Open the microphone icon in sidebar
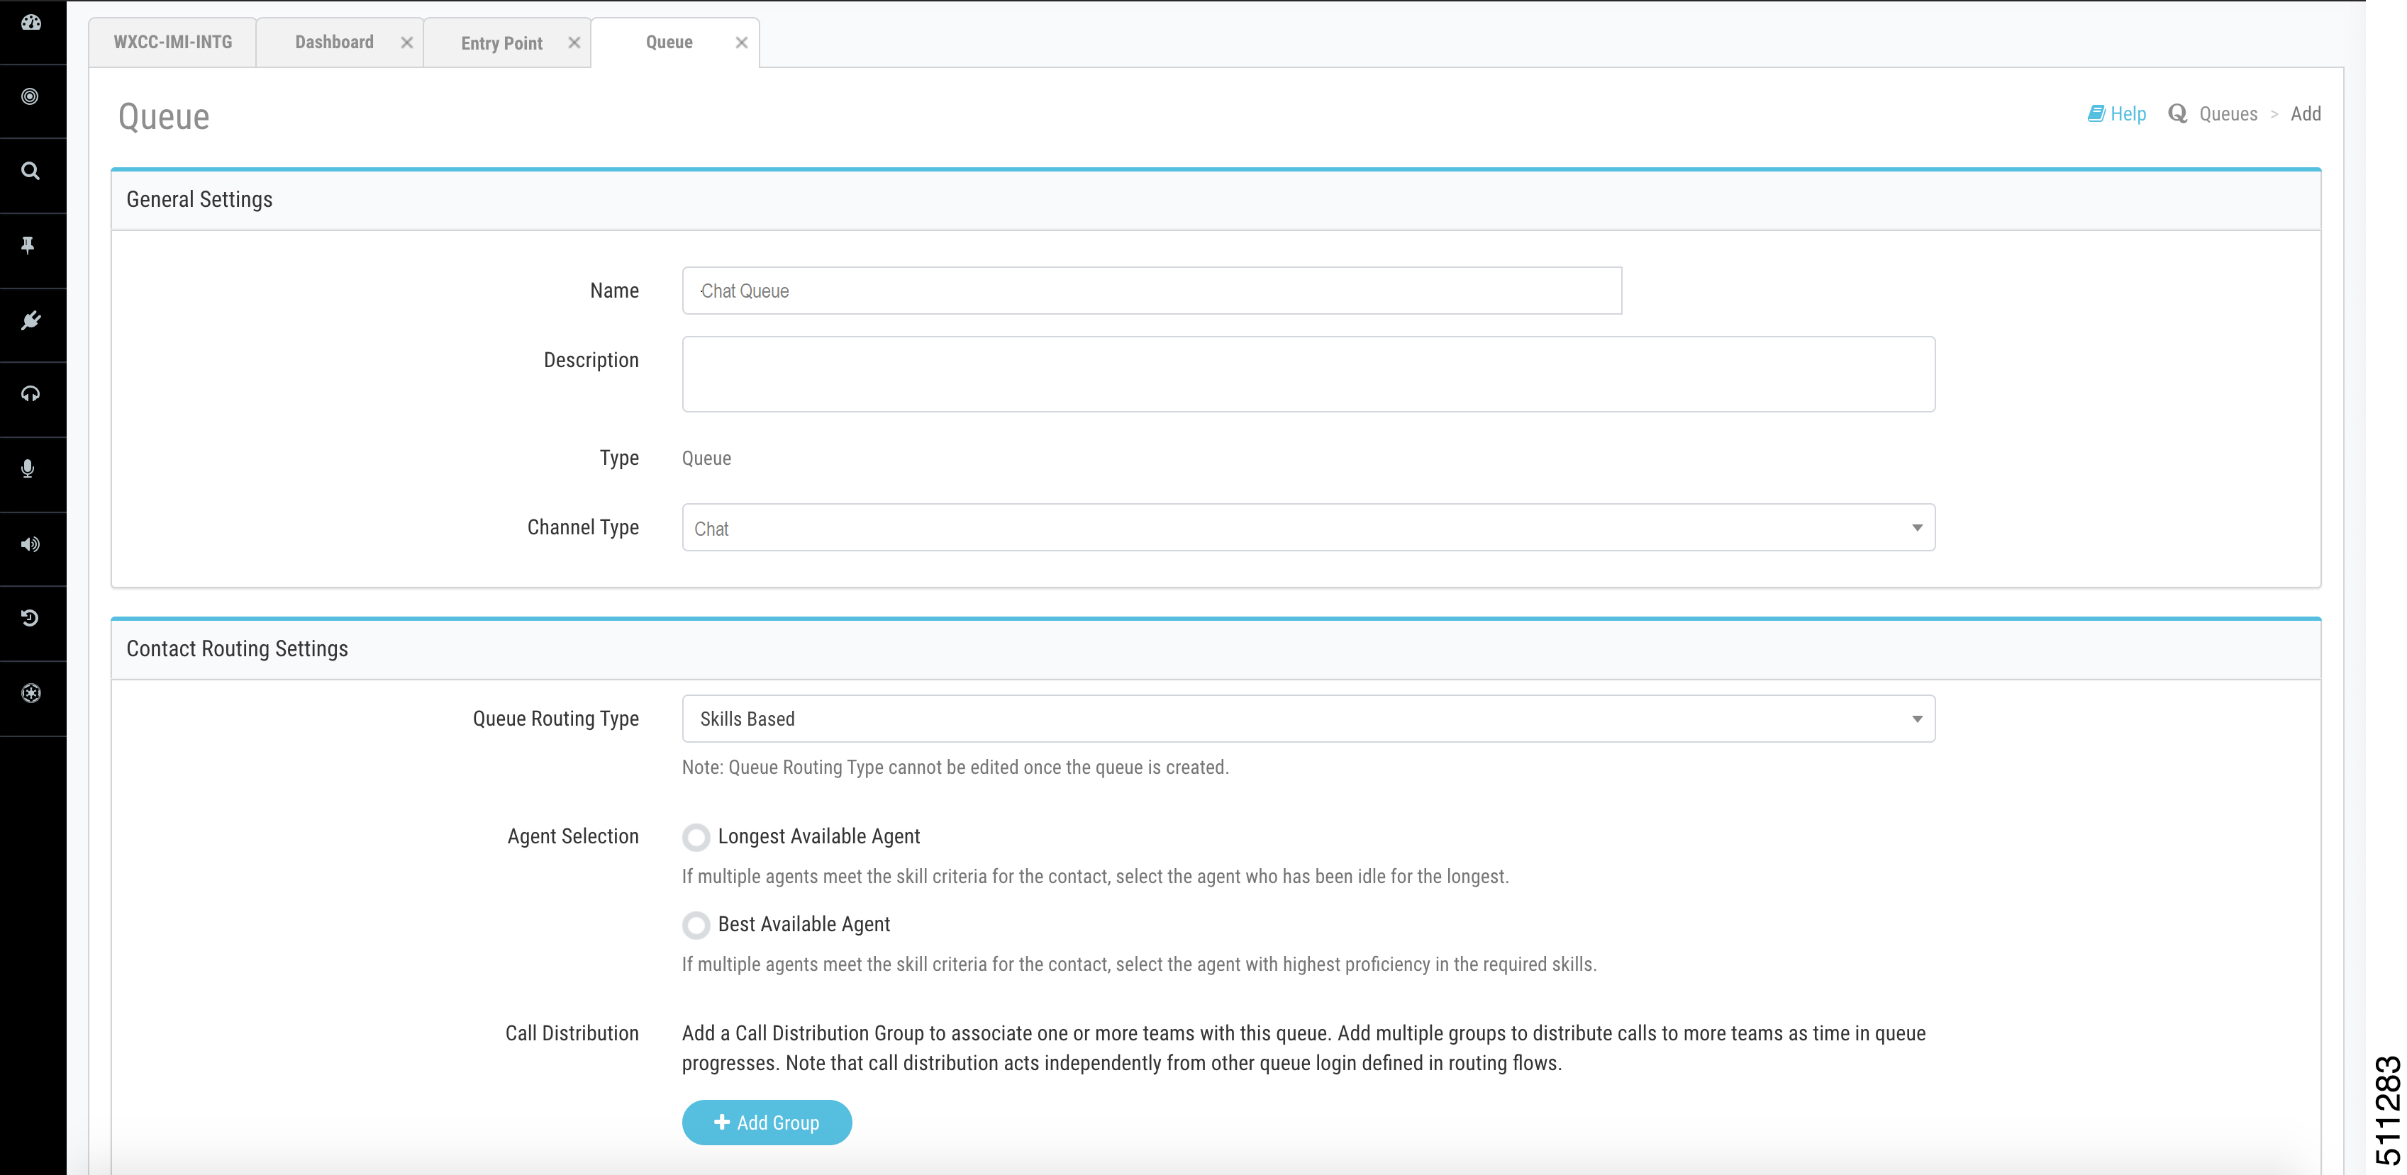Screen dimensions: 2407x1175 (28, 469)
